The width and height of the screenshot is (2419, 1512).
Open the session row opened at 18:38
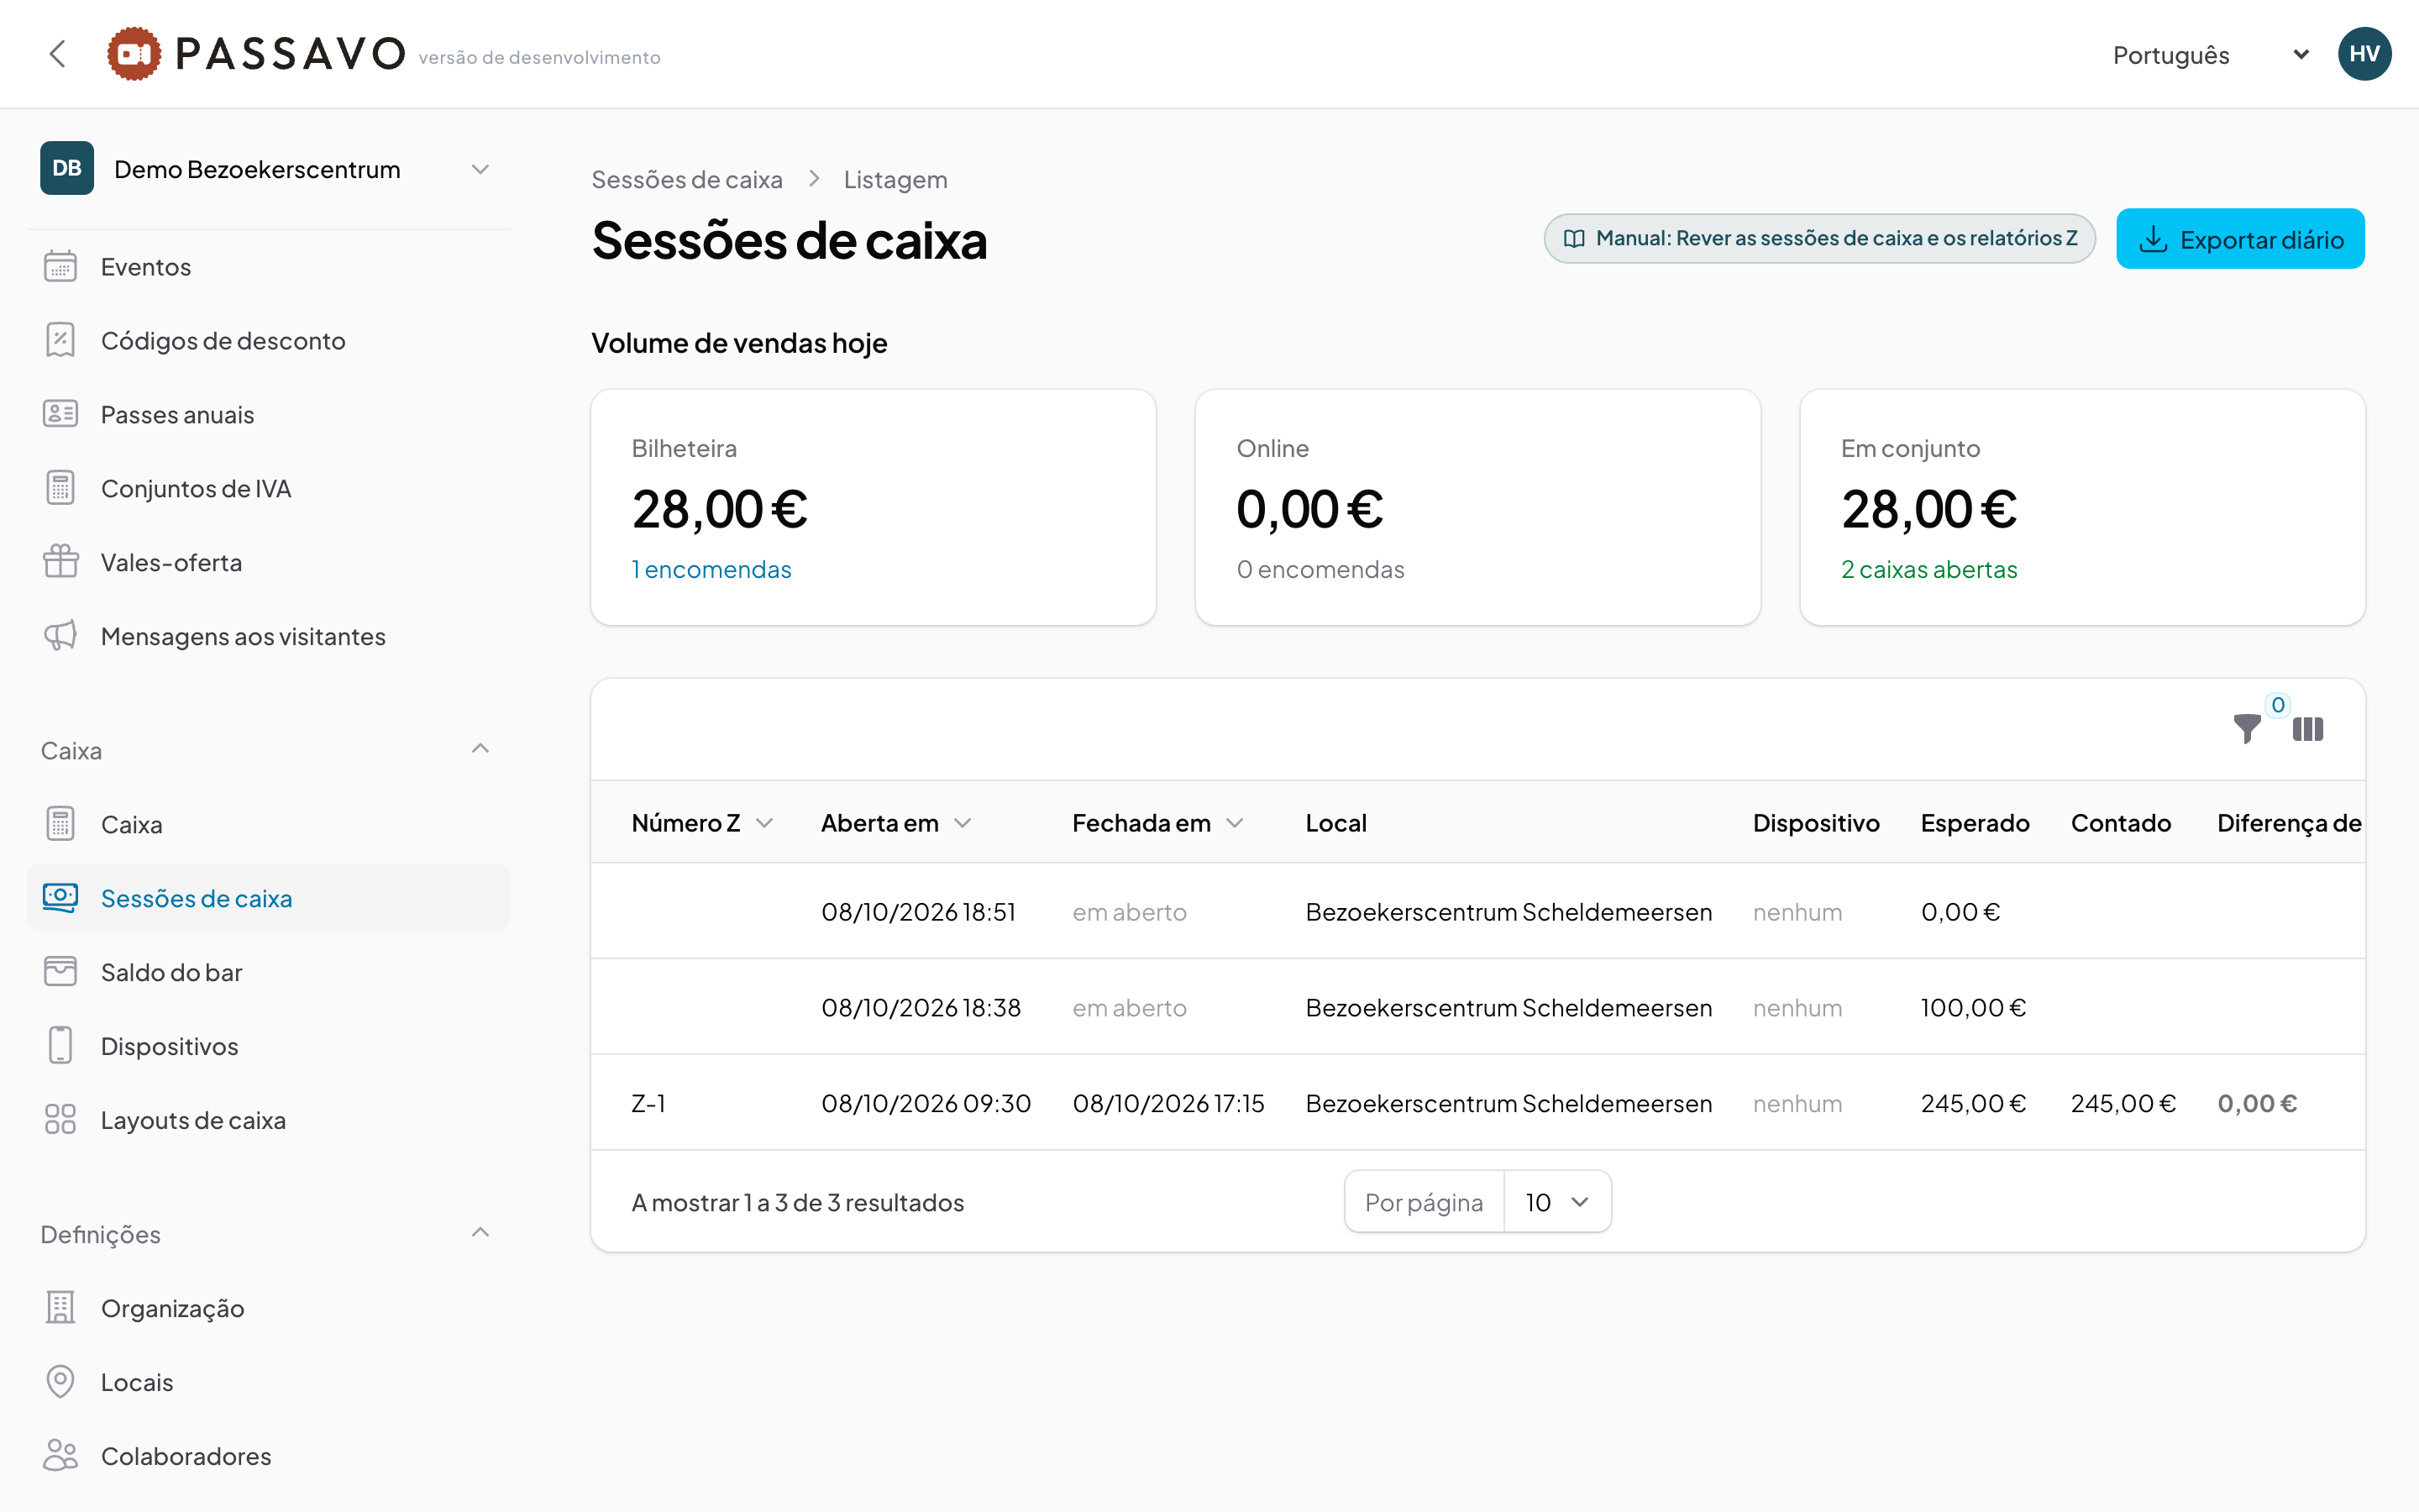(x=1477, y=1007)
